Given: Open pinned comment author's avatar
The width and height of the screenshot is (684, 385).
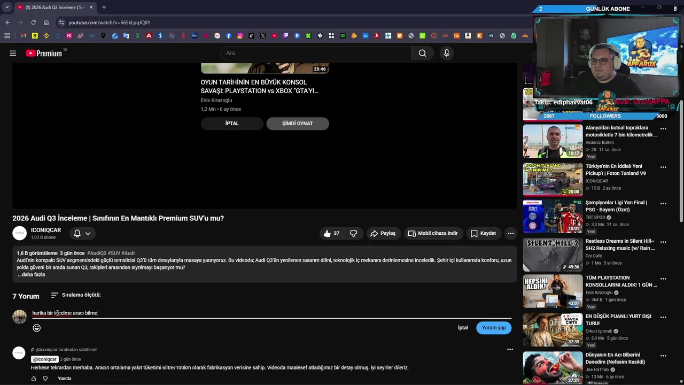Looking at the screenshot, I should coord(19,353).
